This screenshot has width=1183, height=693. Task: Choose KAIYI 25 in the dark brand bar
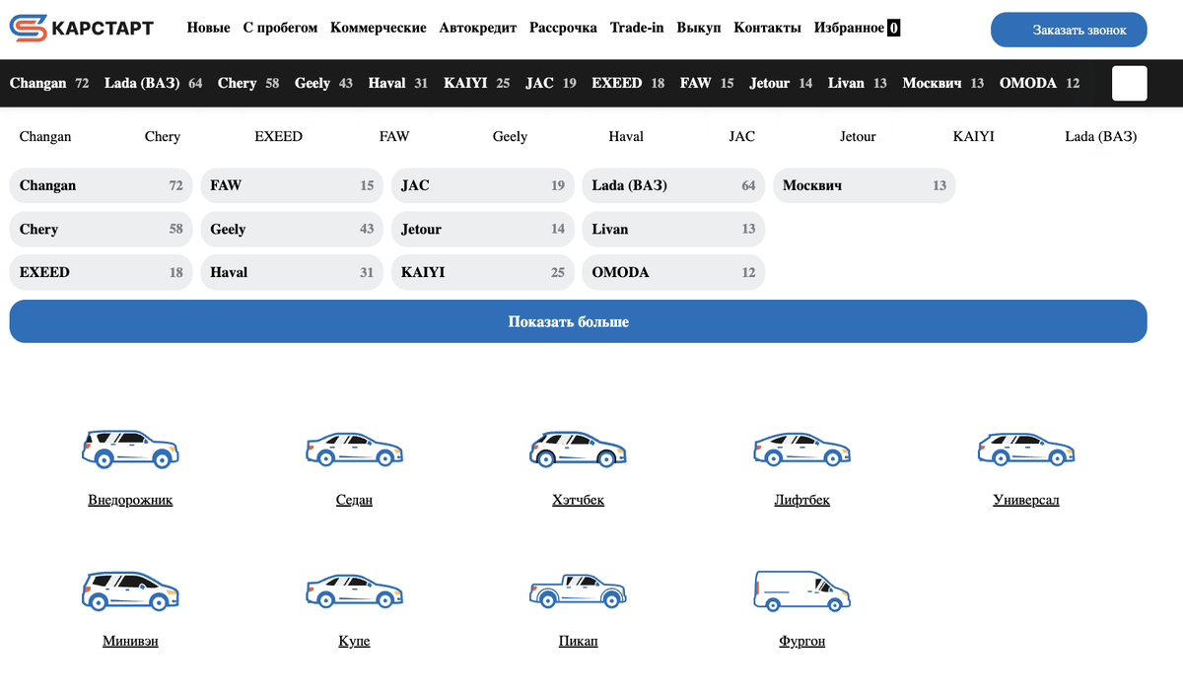(x=477, y=83)
